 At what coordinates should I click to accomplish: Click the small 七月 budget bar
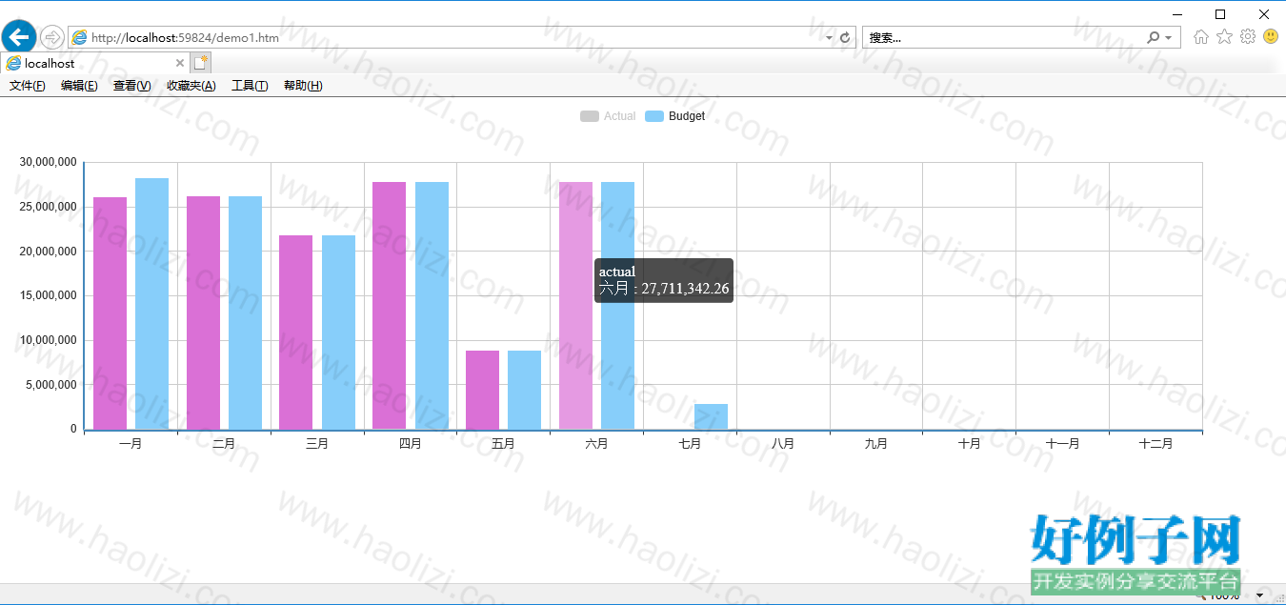click(711, 417)
